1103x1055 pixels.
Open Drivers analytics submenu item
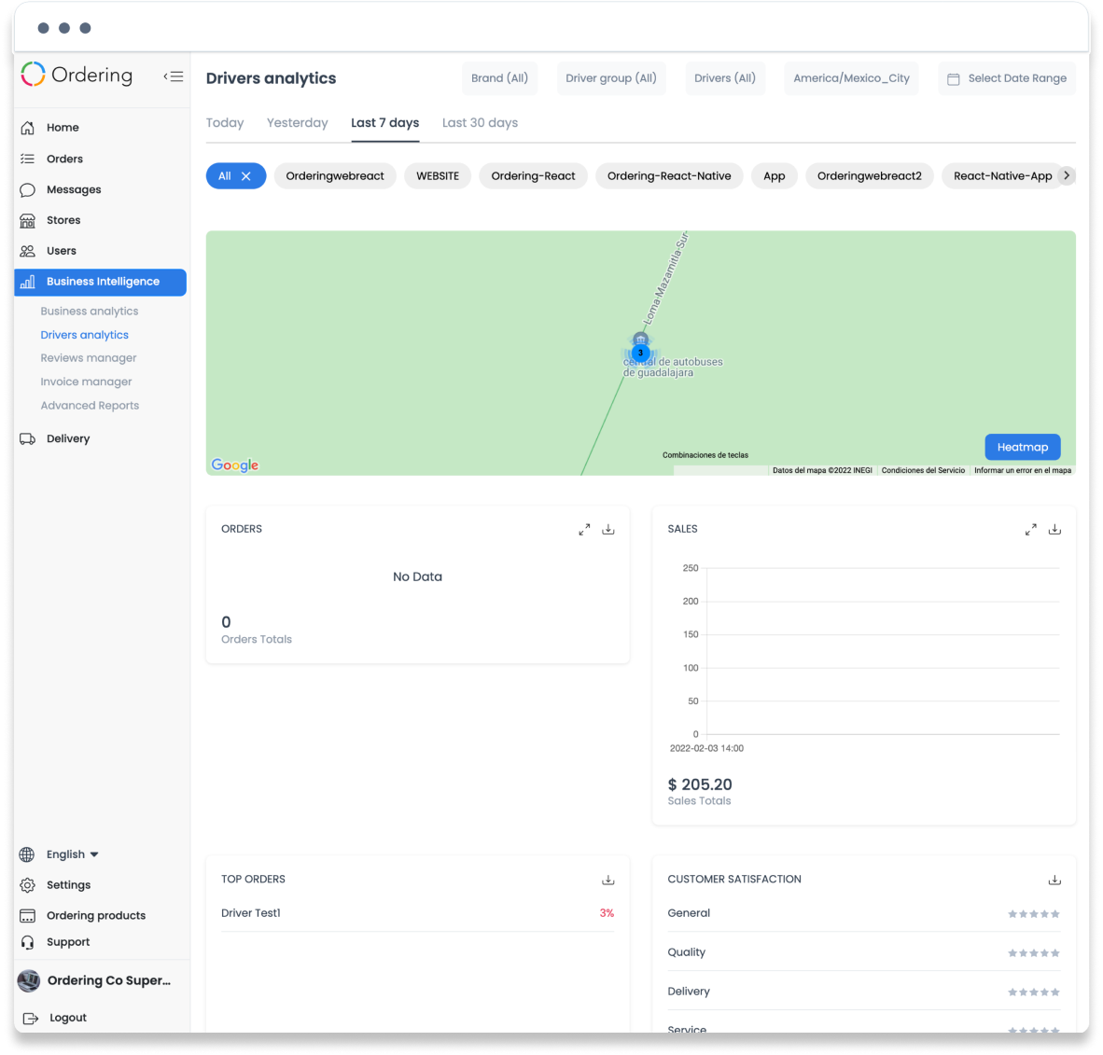pyautogui.click(x=84, y=335)
